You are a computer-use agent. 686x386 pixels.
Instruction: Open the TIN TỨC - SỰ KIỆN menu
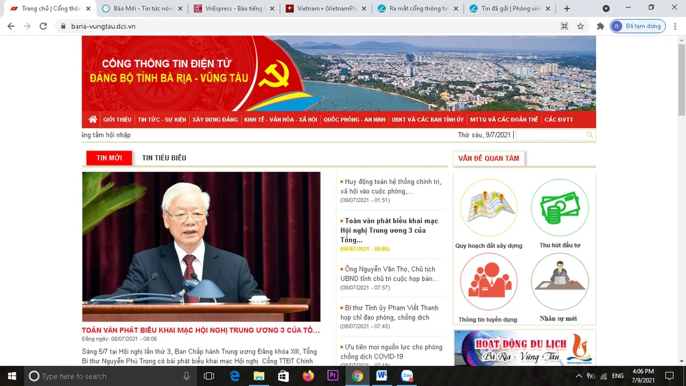162,120
